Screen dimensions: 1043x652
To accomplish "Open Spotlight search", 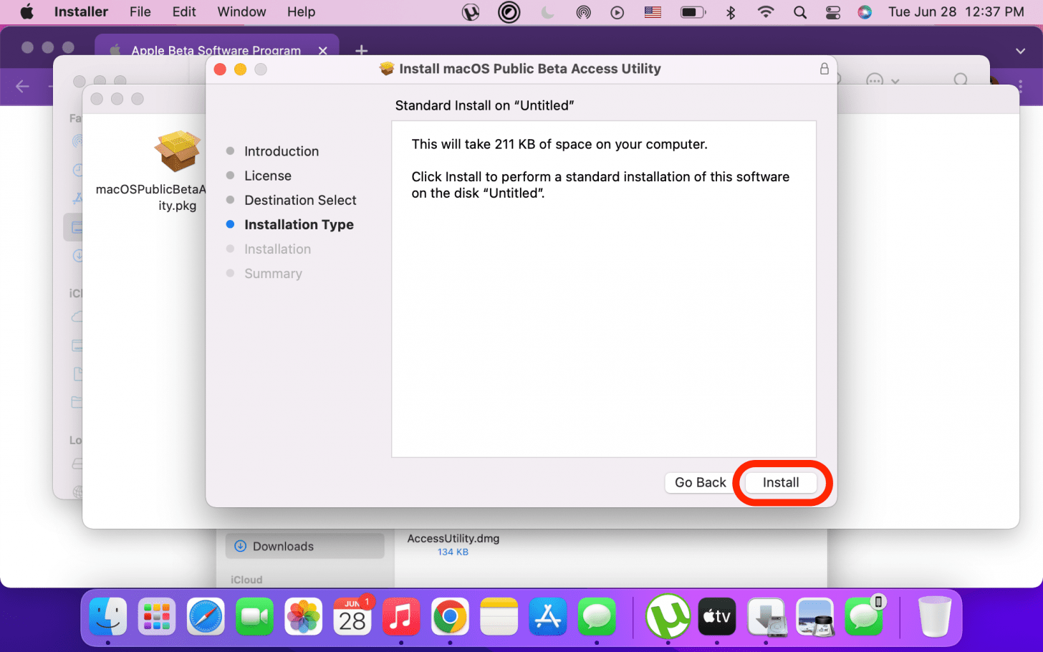I will click(x=800, y=12).
